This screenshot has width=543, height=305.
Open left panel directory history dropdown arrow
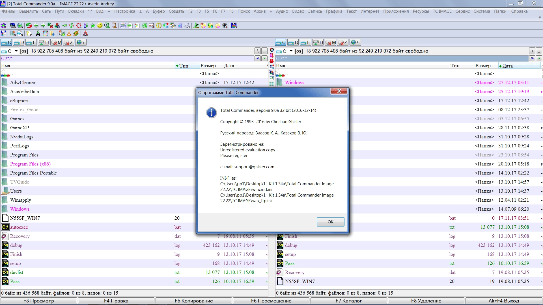[264, 58]
